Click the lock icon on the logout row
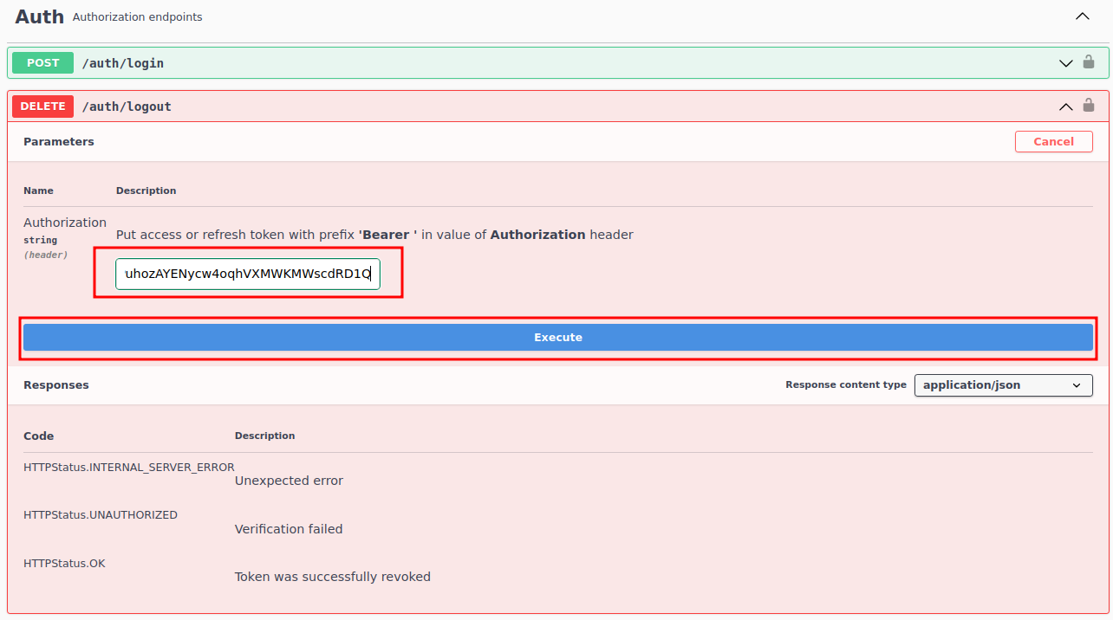1113x620 pixels. [1089, 106]
